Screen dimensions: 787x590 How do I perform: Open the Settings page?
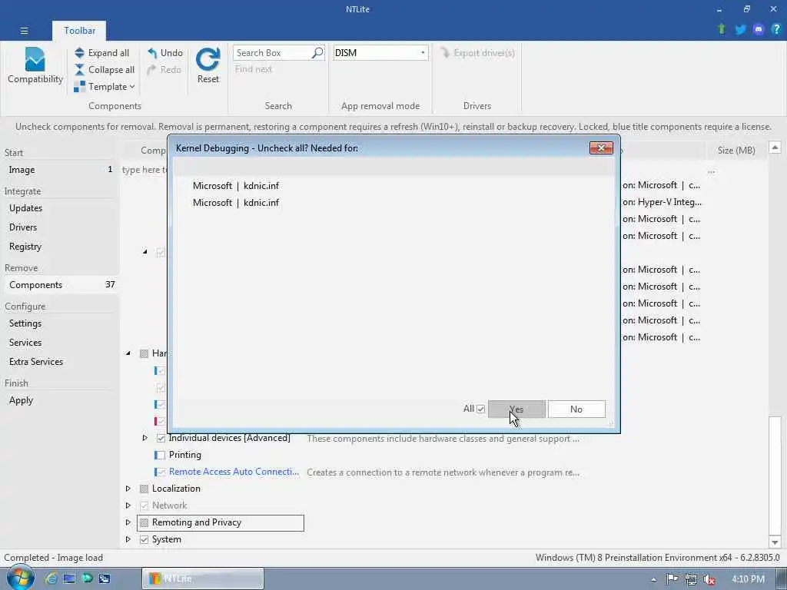pyautogui.click(x=60, y=323)
